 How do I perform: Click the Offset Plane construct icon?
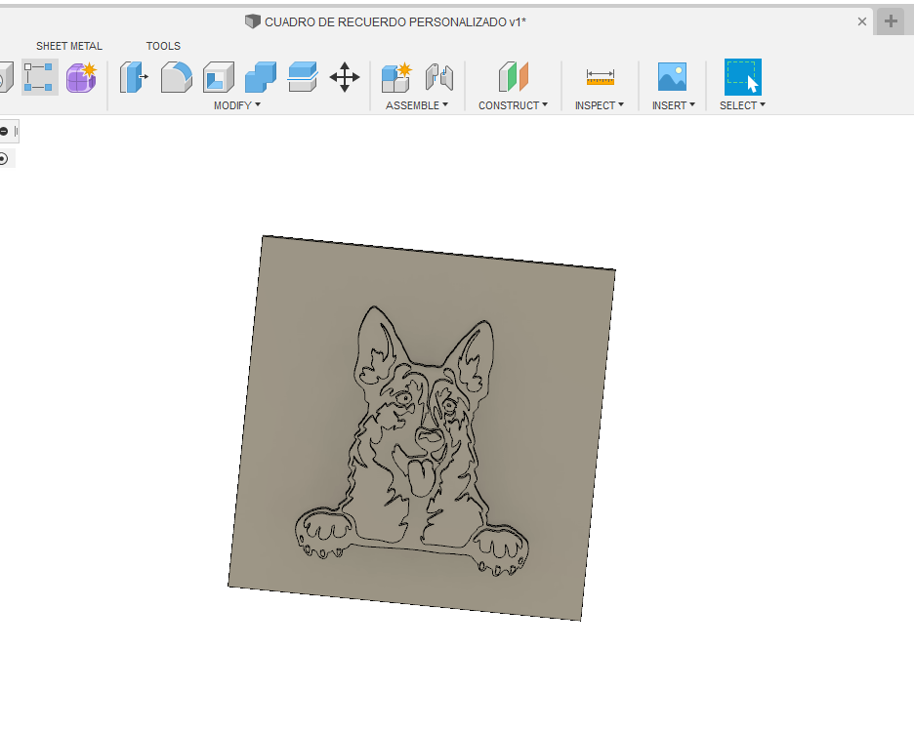point(514,77)
